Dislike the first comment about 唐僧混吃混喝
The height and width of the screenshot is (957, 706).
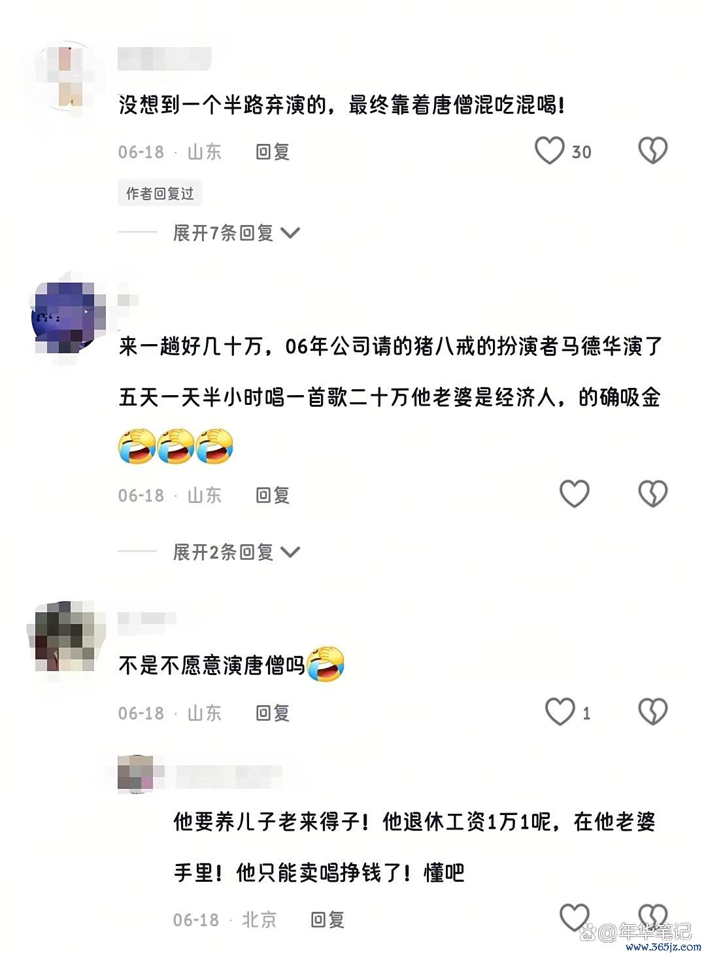click(652, 150)
